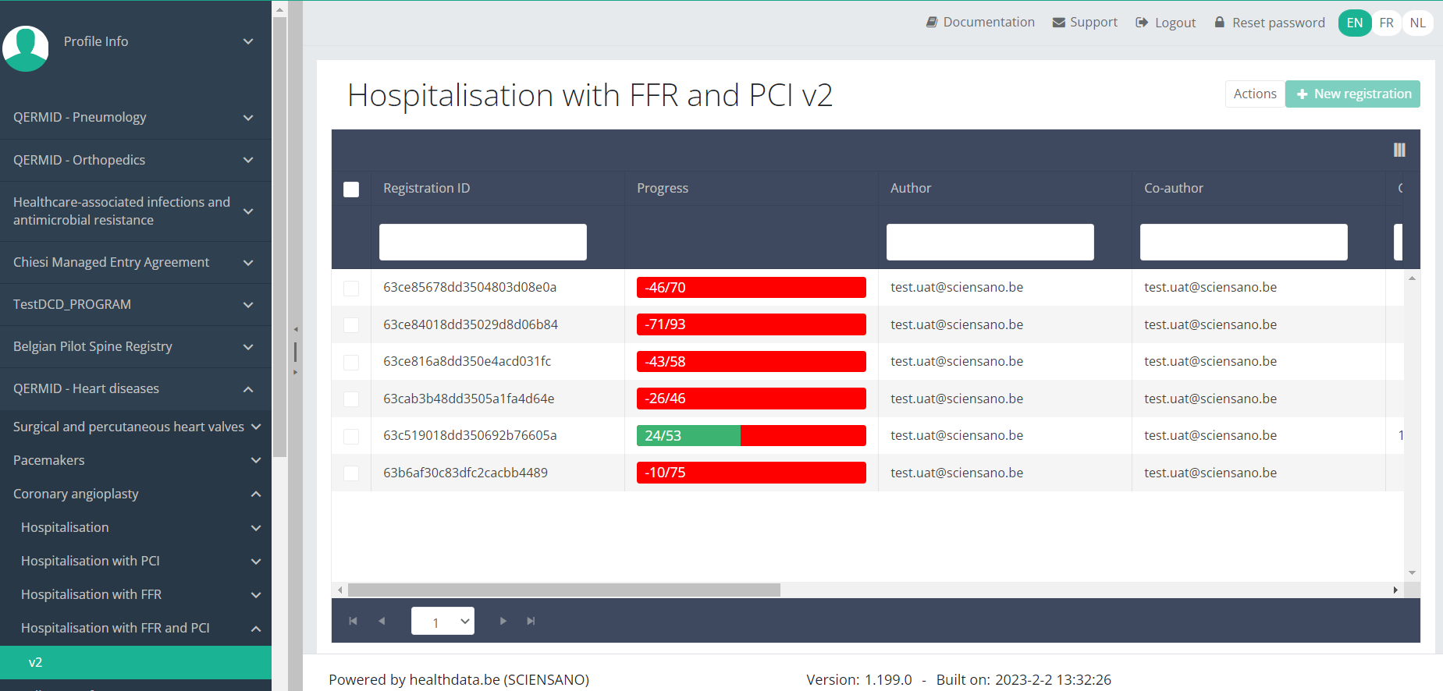Open the page number dropdown
1443x691 pixels.
click(x=442, y=621)
